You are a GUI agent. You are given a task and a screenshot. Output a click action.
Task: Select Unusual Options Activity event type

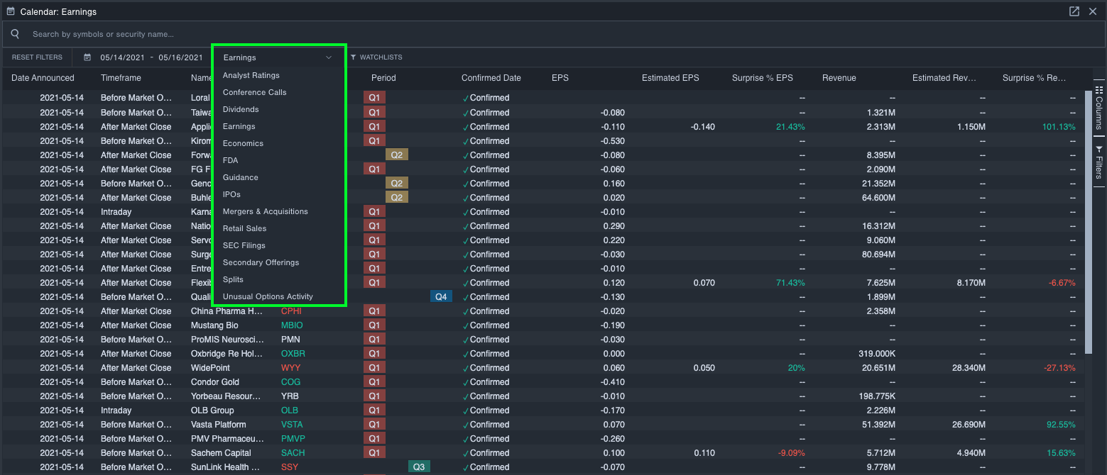[267, 296]
